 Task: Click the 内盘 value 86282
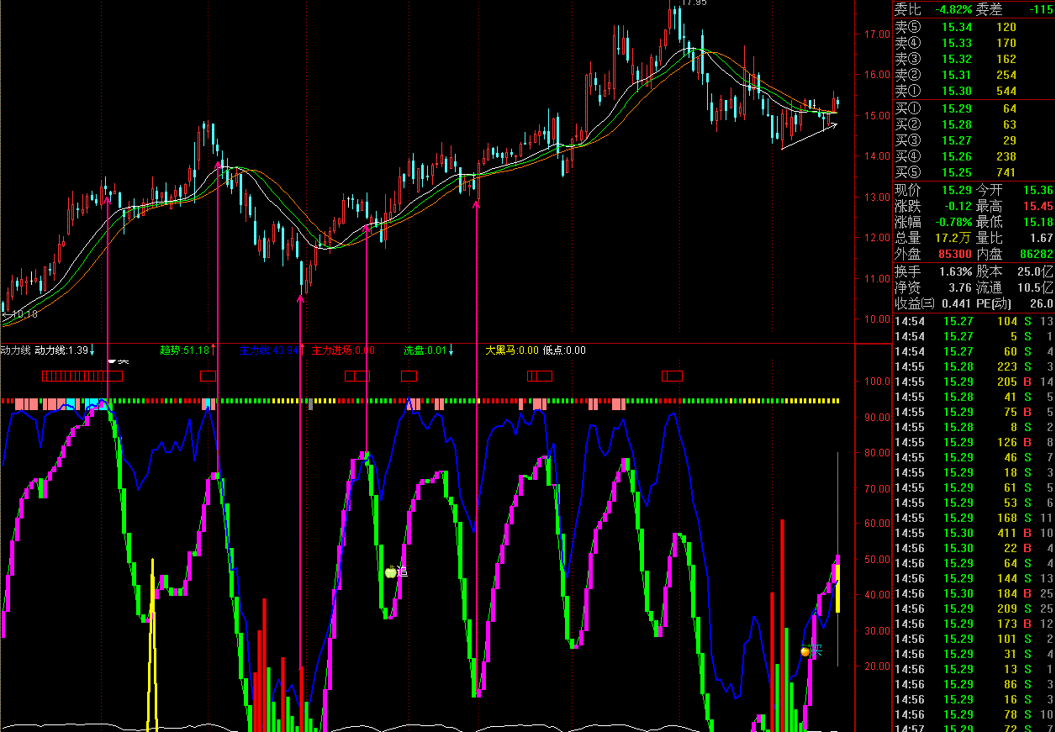click(1037, 254)
